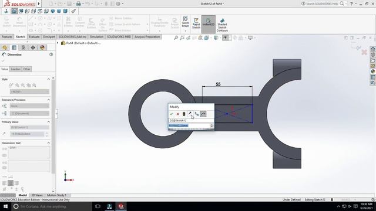Open the DisplayManager tab

tap(42, 47)
